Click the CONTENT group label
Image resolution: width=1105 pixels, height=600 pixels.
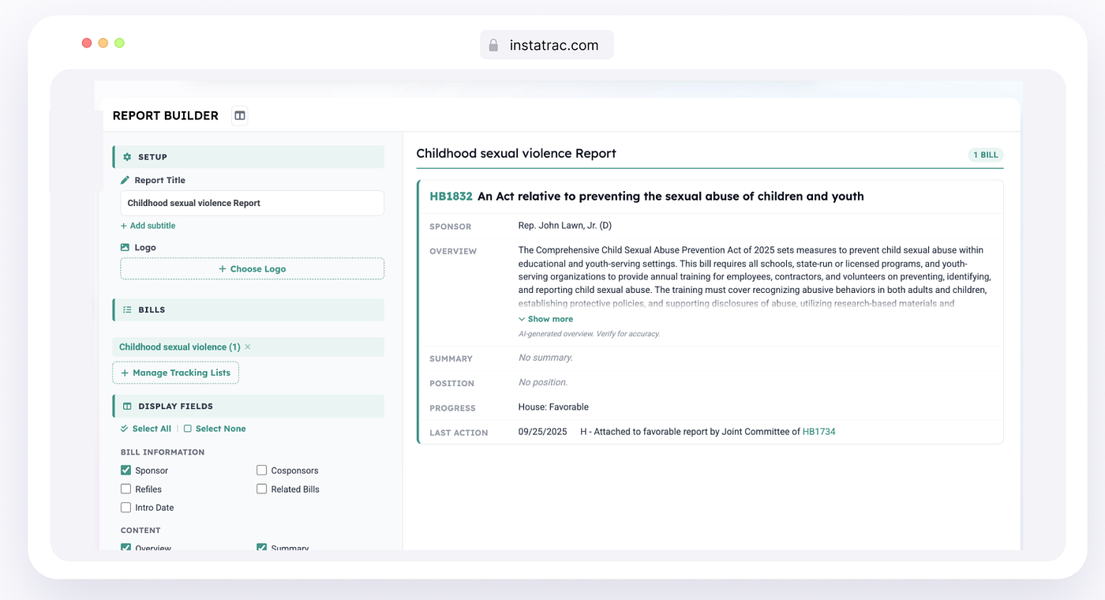(x=140, y=531)
